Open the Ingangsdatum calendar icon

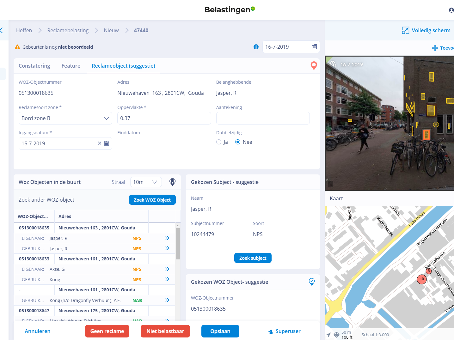pyautogui.click(x=107, y=143)
